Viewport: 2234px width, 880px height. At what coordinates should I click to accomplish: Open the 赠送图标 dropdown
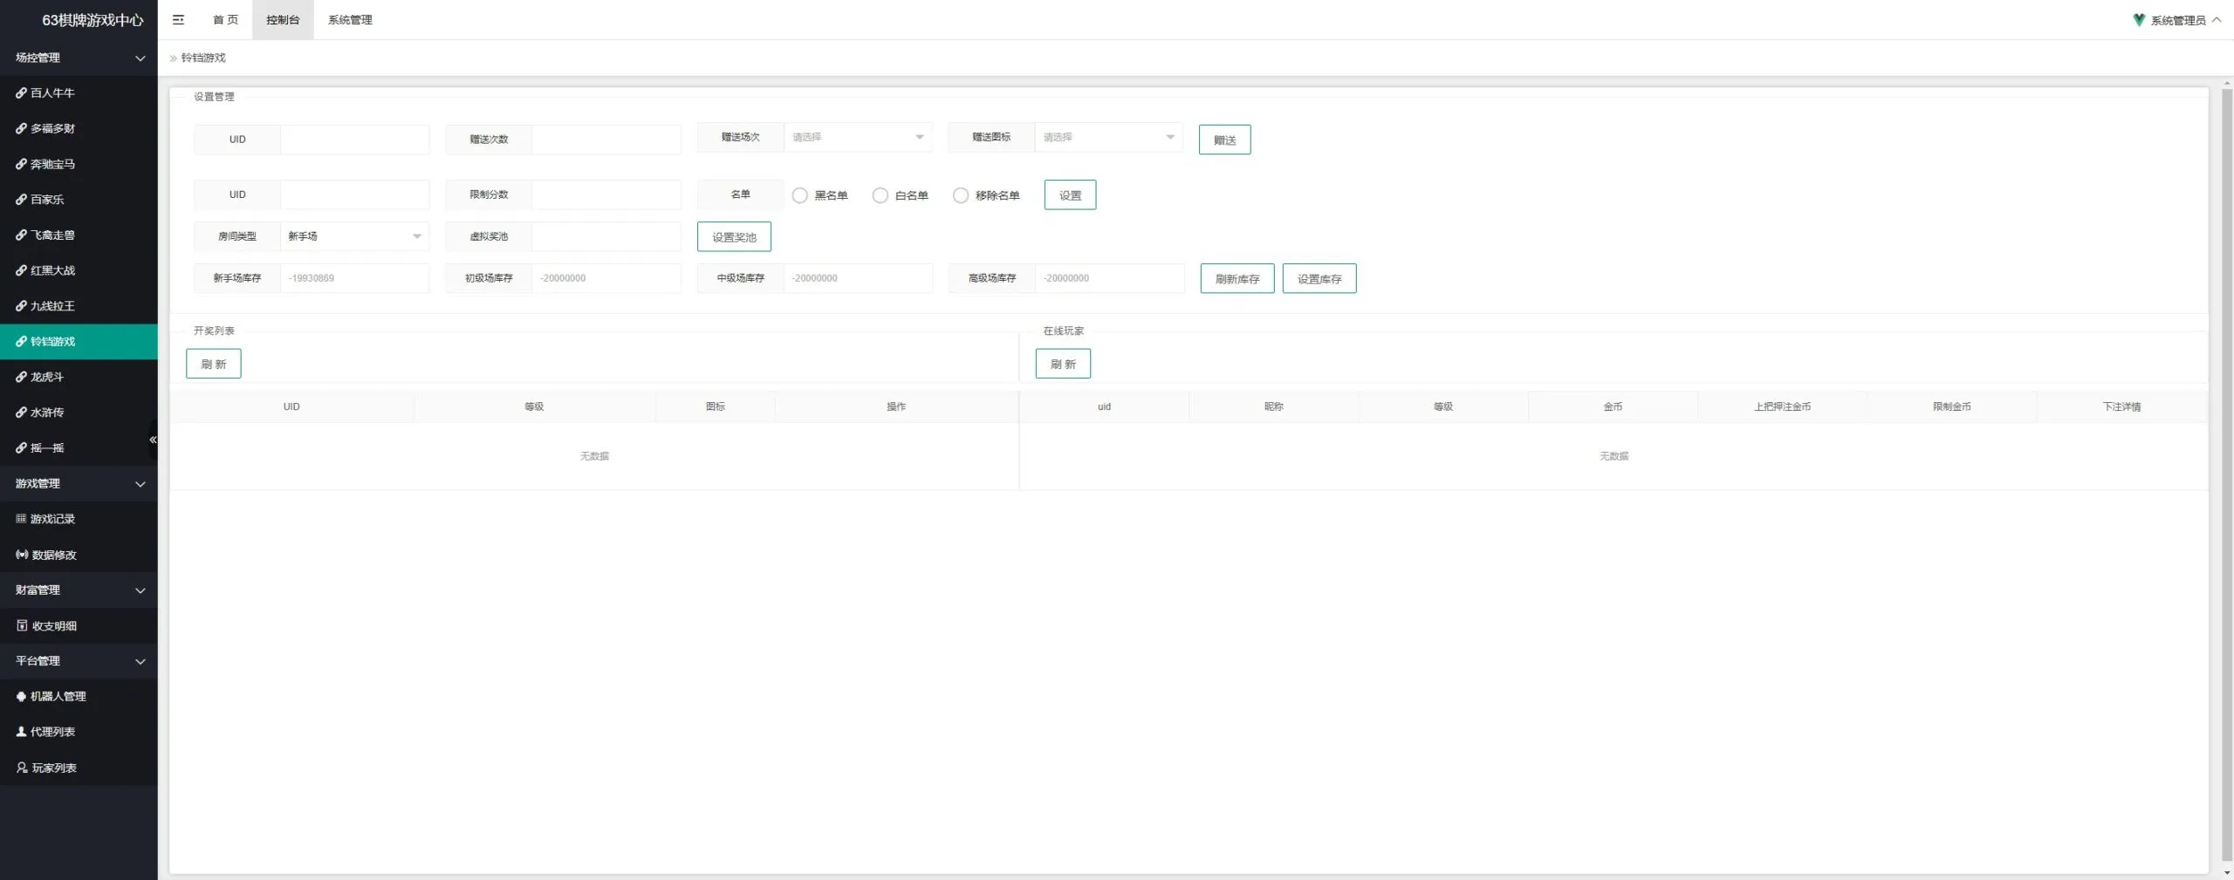pyautogui.click(x=1108, y=137)
